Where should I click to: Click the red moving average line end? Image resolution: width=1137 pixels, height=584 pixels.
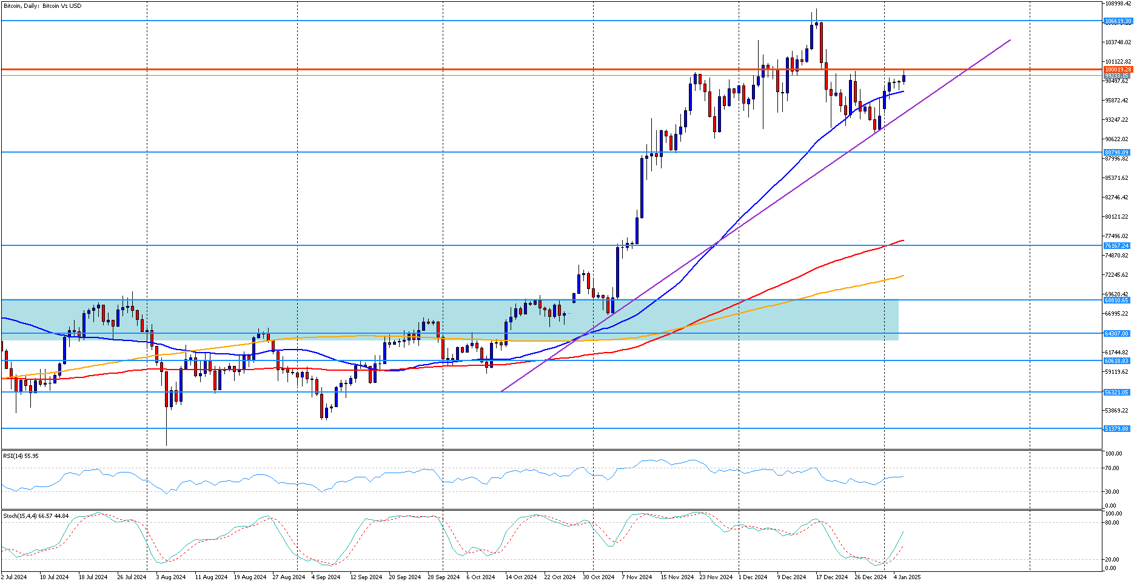pyautogui.click(x=902, y=241)
